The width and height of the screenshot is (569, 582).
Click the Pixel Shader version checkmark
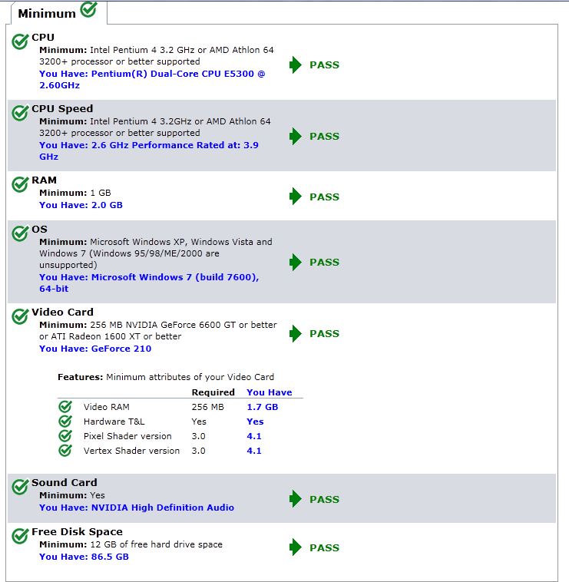65,436
